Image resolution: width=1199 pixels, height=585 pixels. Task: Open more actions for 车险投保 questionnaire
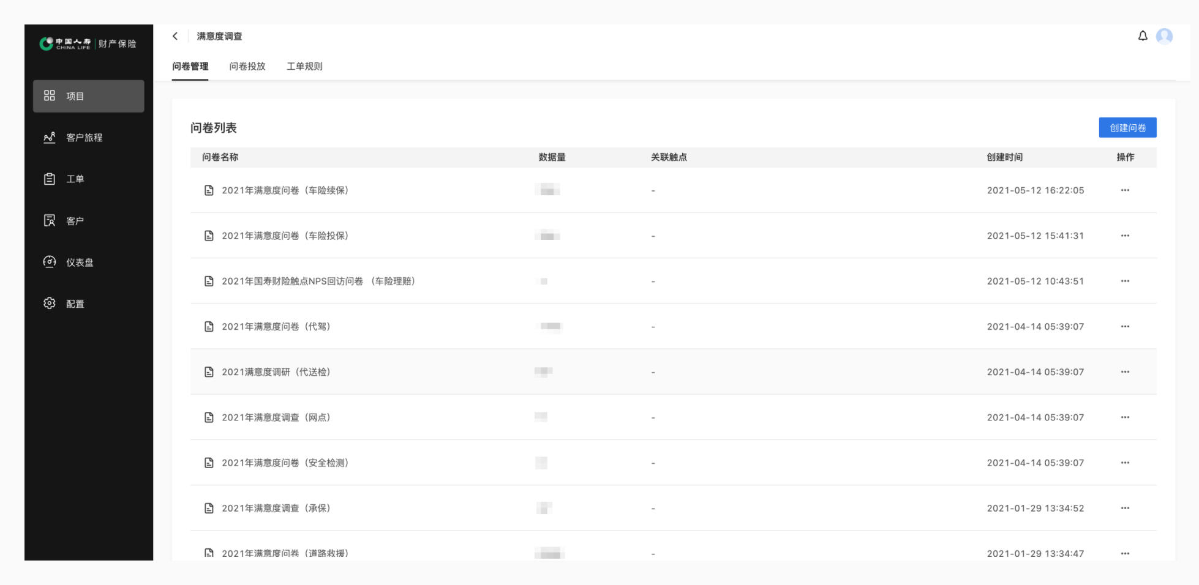(1125, 236)
